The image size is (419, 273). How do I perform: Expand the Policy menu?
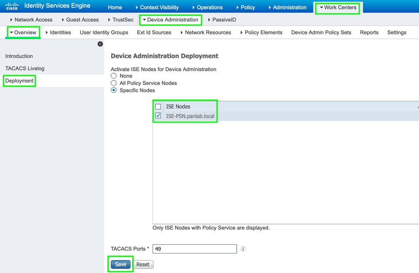click(246, 7)
